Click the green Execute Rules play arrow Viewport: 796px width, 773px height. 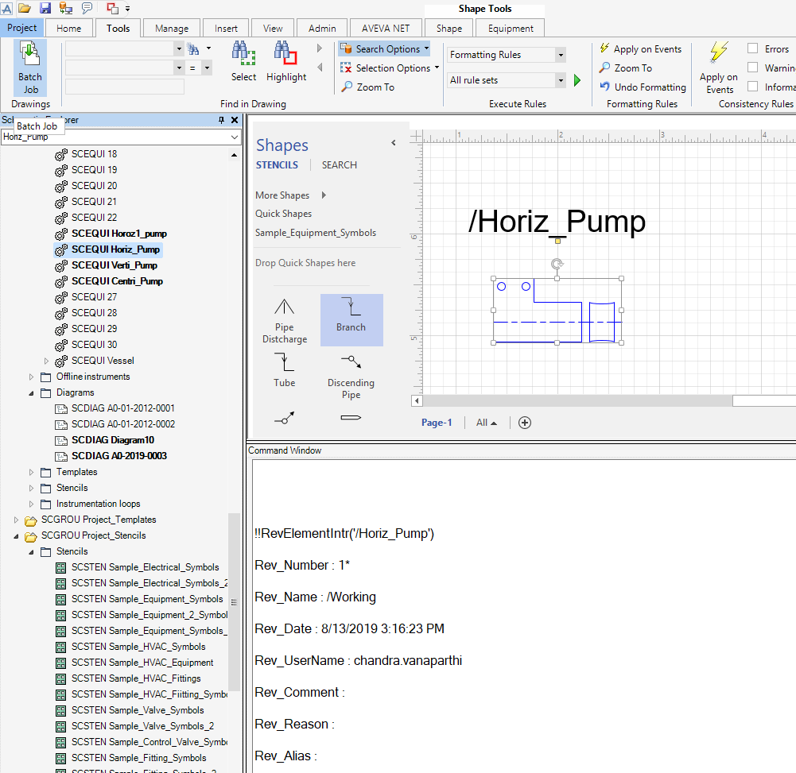click(577, 80)
